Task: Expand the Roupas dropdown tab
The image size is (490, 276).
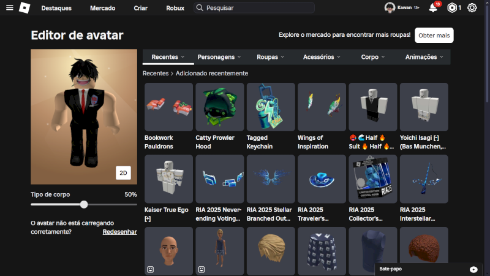Action: tap(271, 57)
